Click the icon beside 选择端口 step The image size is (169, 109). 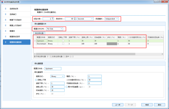point(6,14)
